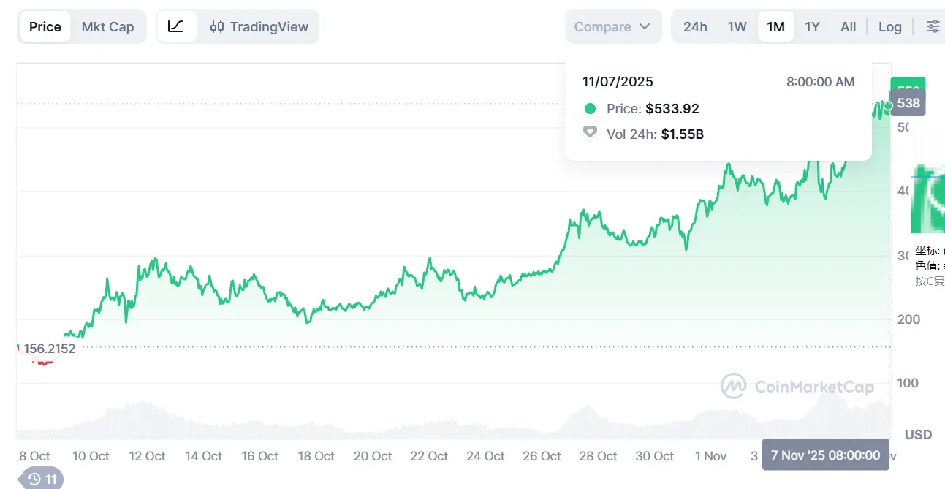
Task: Open the Compare dropdown
Action: point(612,26)
